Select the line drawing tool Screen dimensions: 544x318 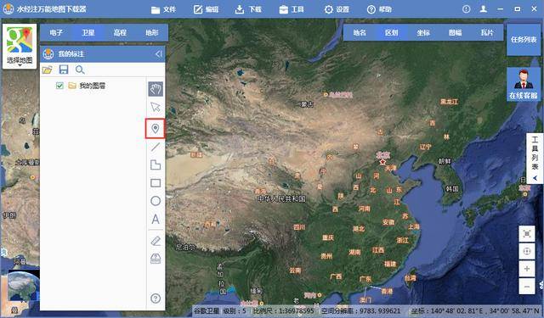(156, 147)
